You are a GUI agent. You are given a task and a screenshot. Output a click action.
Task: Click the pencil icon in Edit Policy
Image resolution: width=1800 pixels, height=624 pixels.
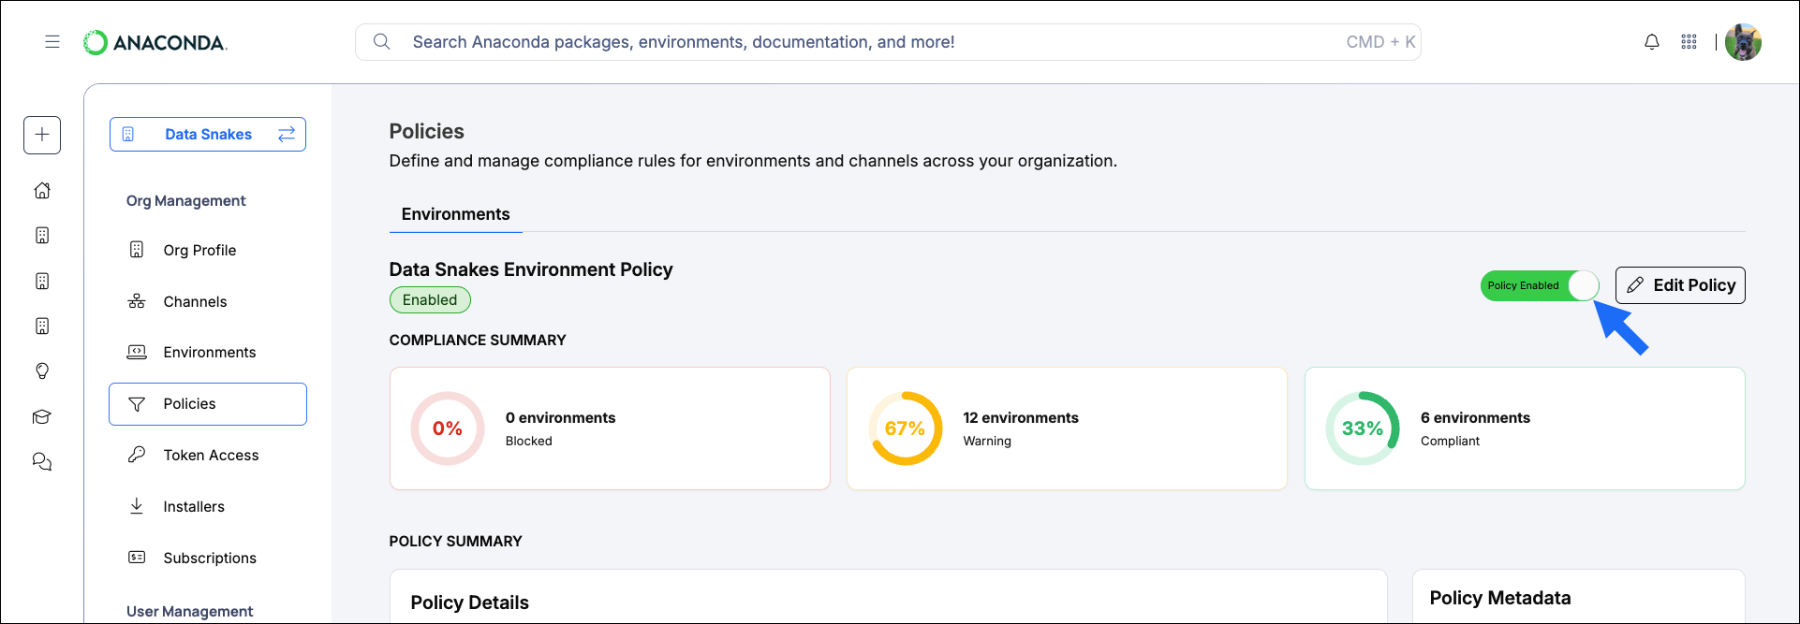1635,285
